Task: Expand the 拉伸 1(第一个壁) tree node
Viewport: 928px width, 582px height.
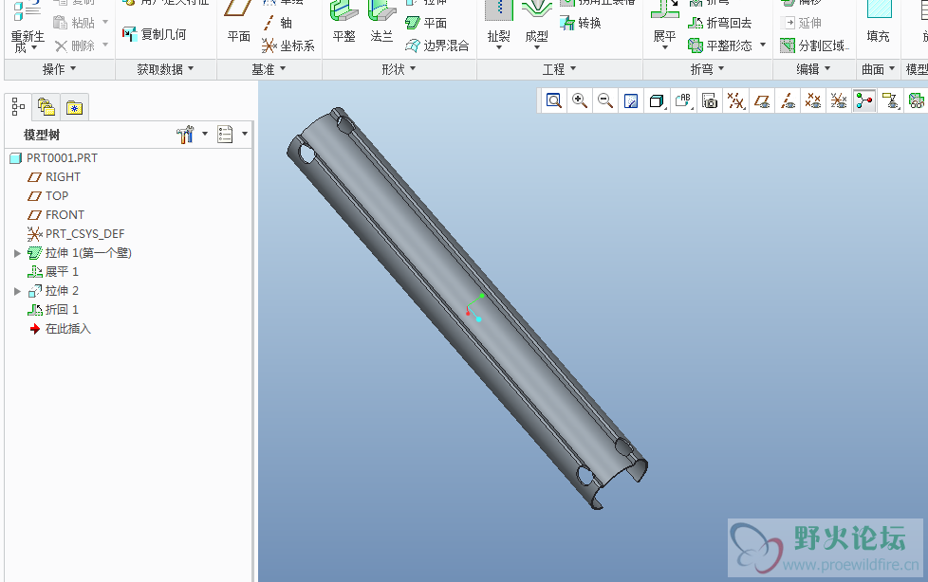Action: [x=17, y=253]
